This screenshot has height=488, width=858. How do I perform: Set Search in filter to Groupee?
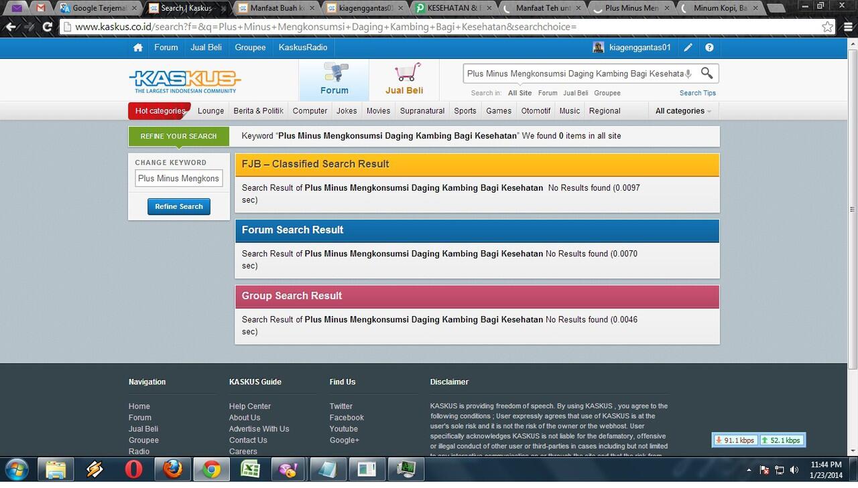point(607,93)
